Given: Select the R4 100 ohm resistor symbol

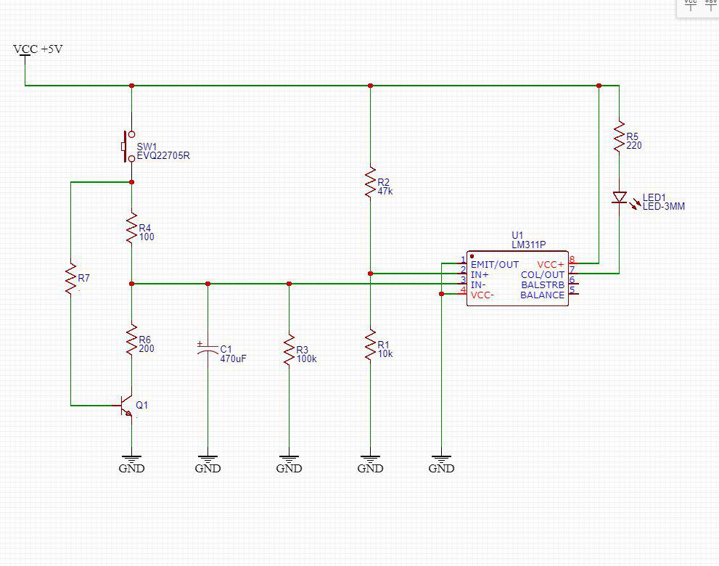Looking at the screenshot, I should point(131,228).
